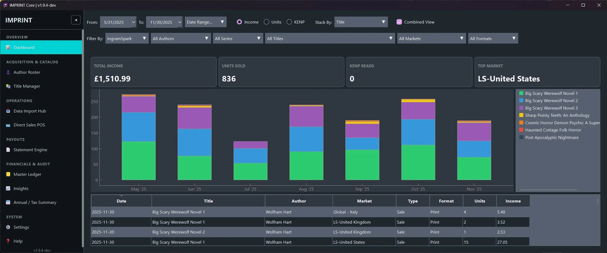Select the Units radio button
Viewport: 607px width, 253px height.
pos(266,22)
